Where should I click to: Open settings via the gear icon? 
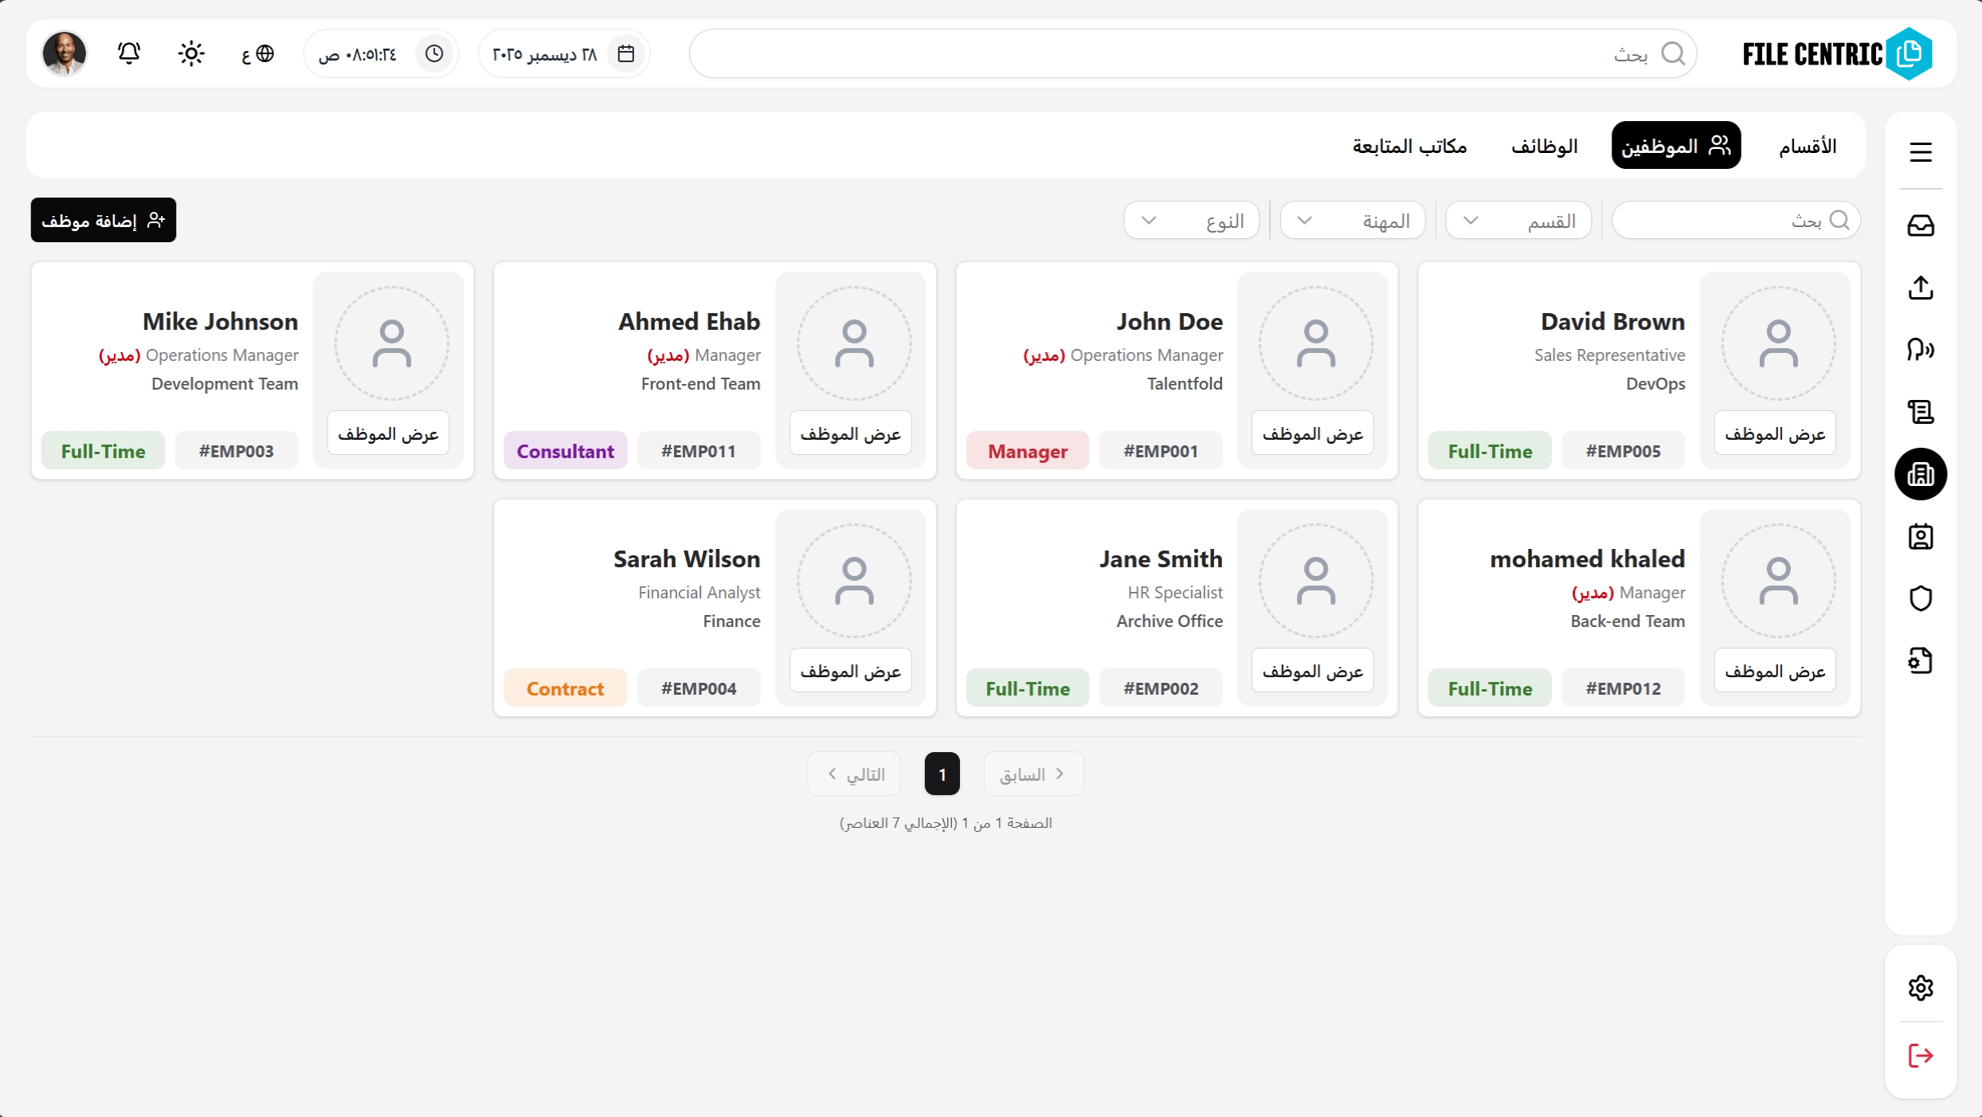click(1920, 987)
